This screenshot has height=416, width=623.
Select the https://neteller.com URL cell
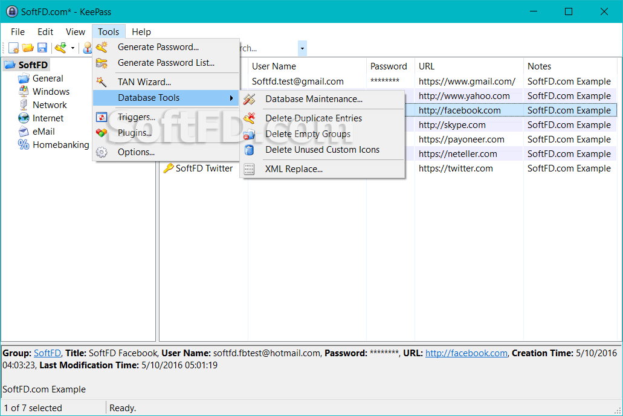457,154
